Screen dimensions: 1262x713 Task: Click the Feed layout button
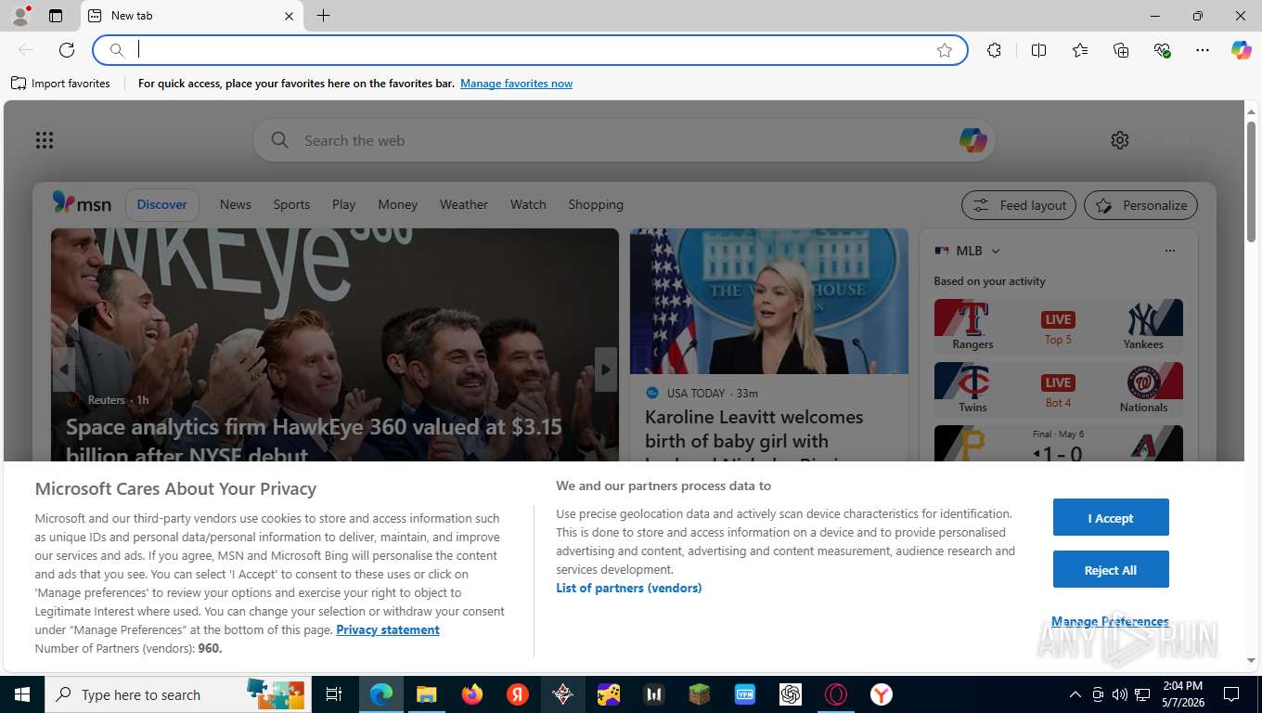coord(1019,205)
